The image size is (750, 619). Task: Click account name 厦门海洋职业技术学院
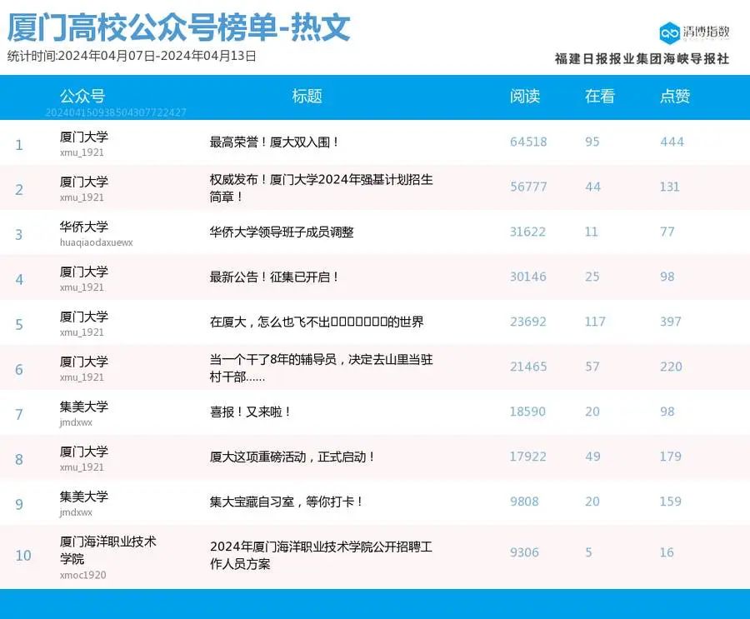point(108,550)
